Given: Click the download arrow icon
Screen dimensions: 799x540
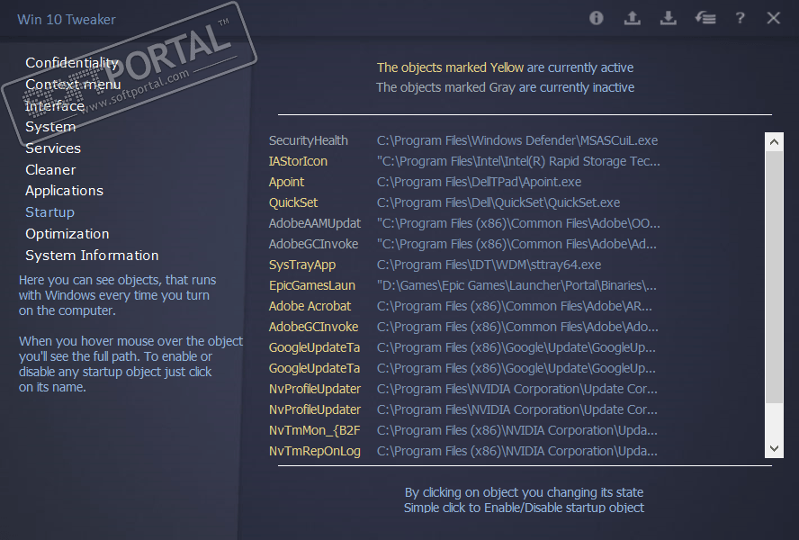Looking at the screenshot, I should click(668, 18).
